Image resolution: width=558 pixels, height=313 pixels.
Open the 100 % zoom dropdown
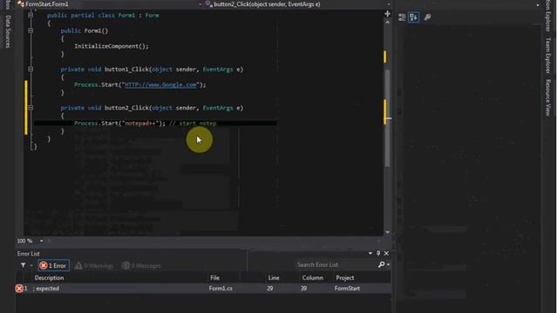point(41,241)
